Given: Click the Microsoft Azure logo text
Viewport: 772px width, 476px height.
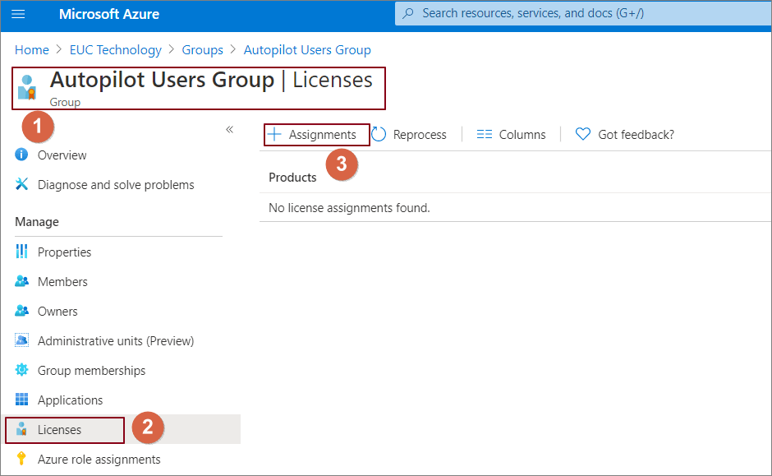Looking at the screenshot, I should click(x=109, y=14).
